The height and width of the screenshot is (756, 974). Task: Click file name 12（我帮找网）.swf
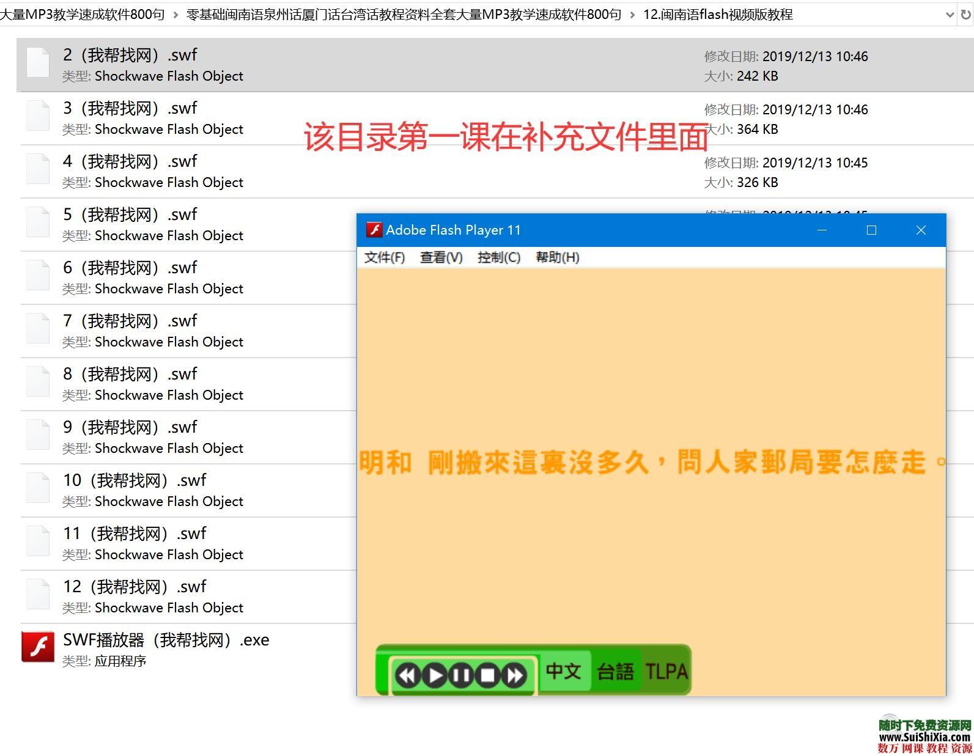135,587
